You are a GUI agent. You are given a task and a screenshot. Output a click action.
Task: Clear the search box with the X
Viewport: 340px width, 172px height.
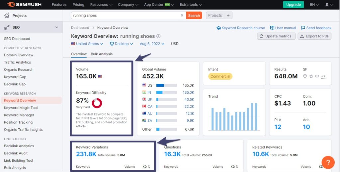pos(182,15)
